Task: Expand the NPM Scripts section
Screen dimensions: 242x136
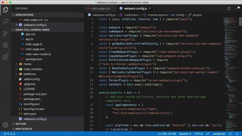Action: click(23, 129)
